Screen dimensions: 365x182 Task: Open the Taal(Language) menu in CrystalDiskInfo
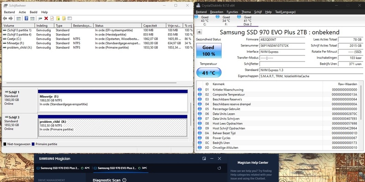tap(286, 12)
